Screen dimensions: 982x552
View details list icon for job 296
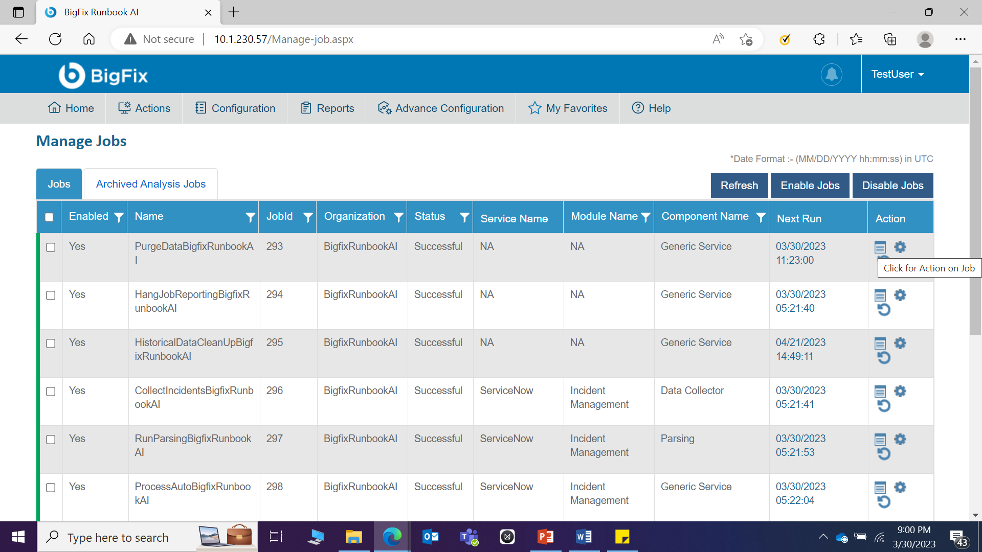click(880, 392)
